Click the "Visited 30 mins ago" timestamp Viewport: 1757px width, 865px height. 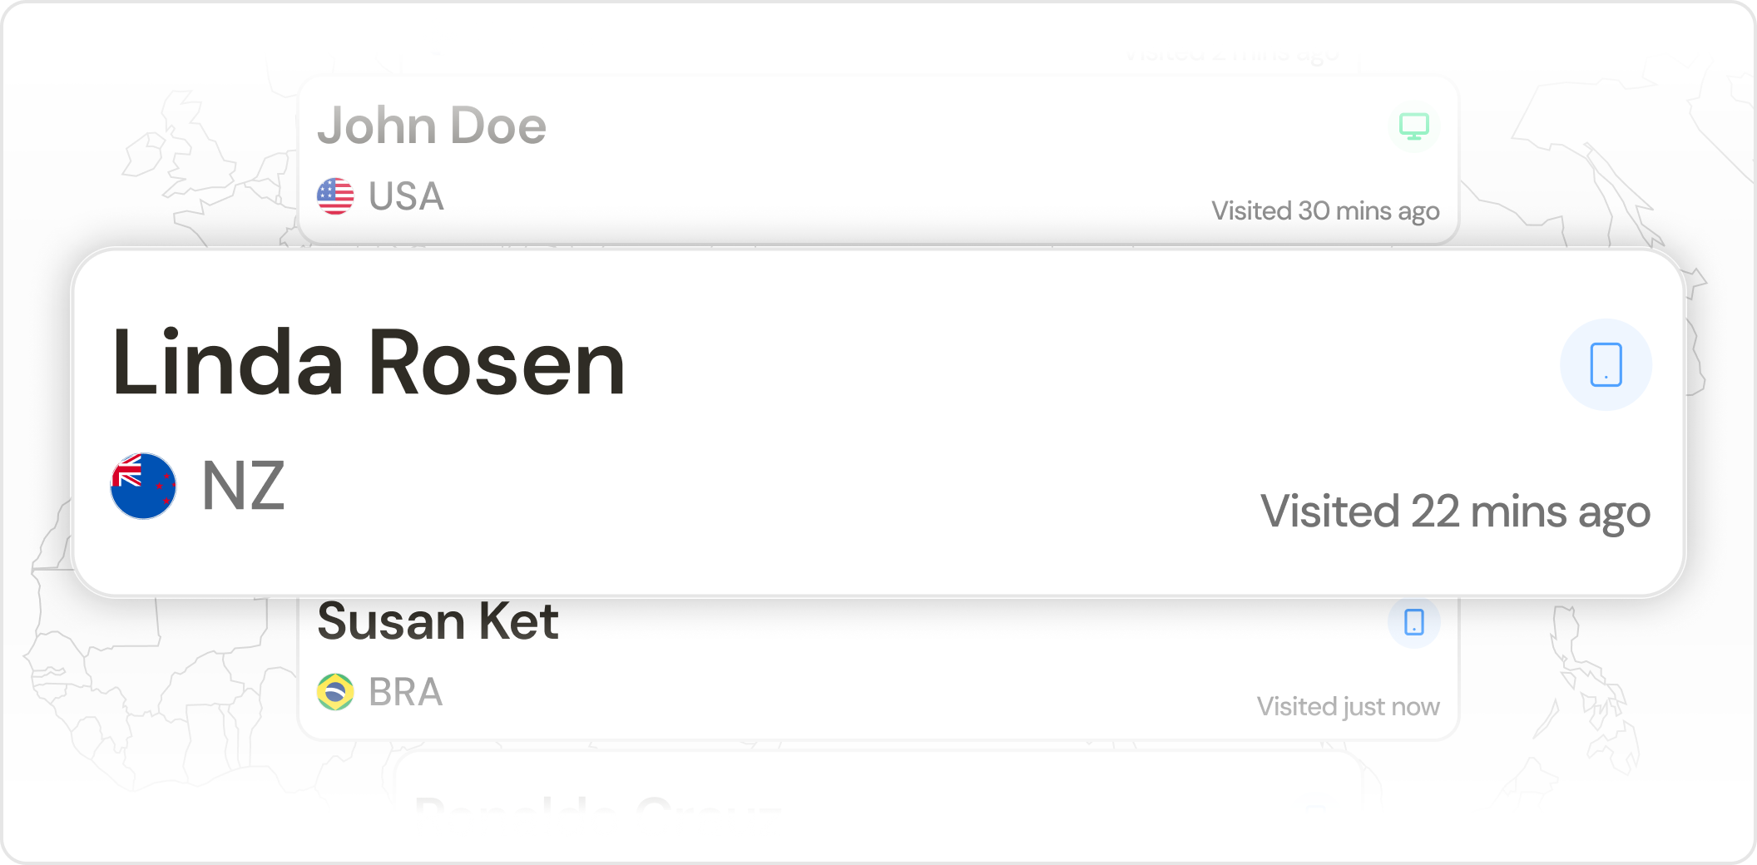coord(1324,211)
